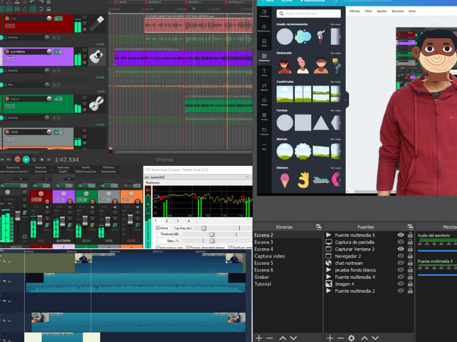This screenshot has width=457, height=342.
Task: Click speaker icon on CELLO mixer strip
Action: [92, 207]
